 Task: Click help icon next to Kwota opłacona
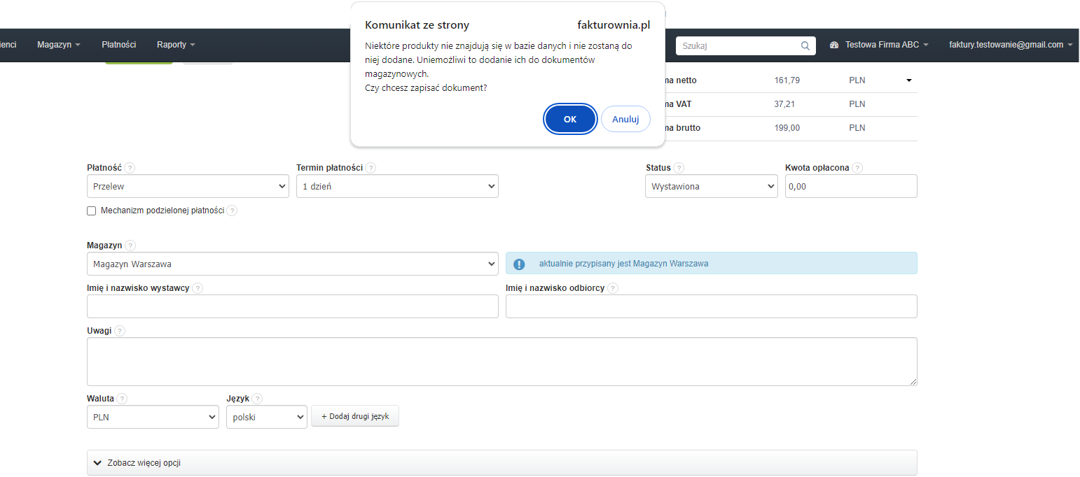857,169
